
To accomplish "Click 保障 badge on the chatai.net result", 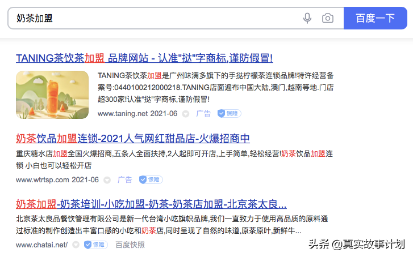I will 96,245.
